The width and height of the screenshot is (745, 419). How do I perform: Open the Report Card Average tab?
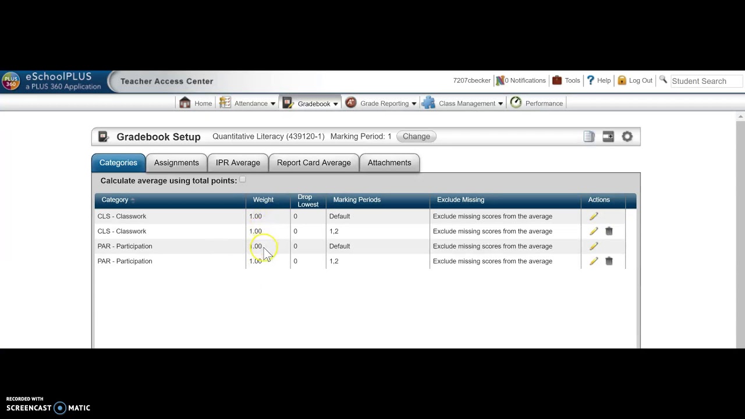[x=314, y=163]
